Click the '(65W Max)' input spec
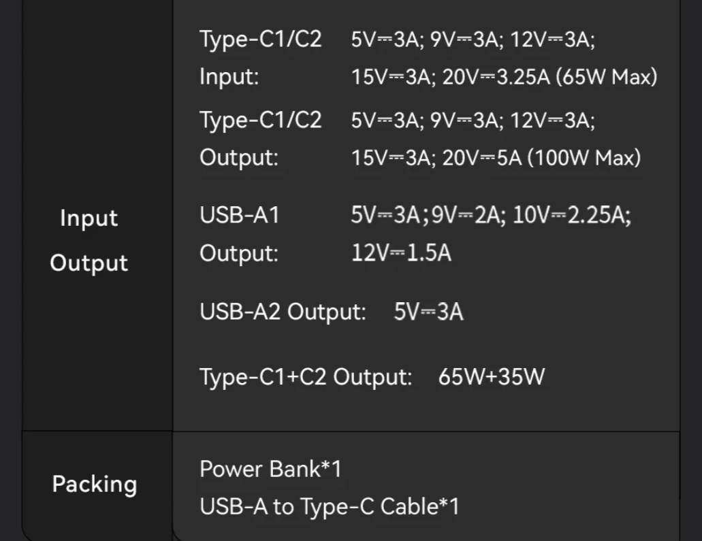 pyautogui.click(x=607, y=76)
